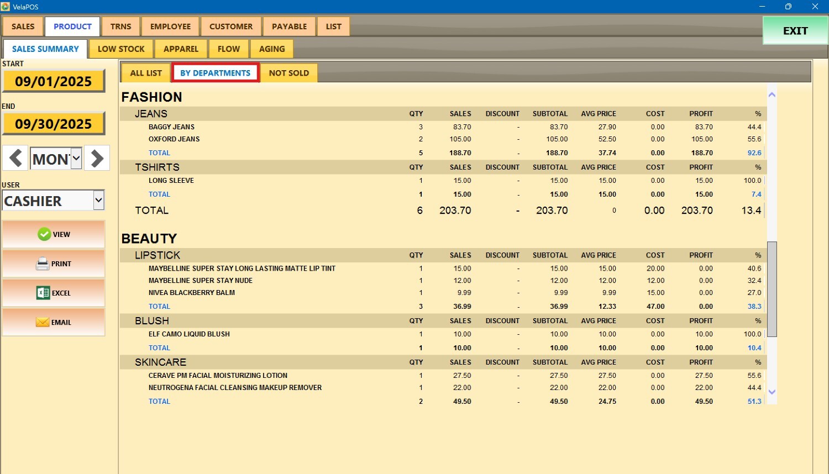Viewport: 829px width, 474px height.
Task: Open the MON period dropdown
Action: click(x=76, y=159)
